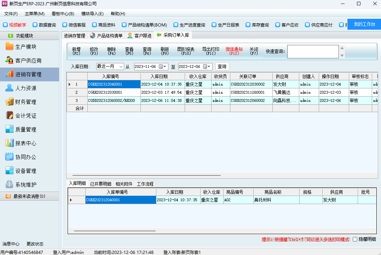
Task: Open 会计凭证 notebook icon
Action: 9,115
